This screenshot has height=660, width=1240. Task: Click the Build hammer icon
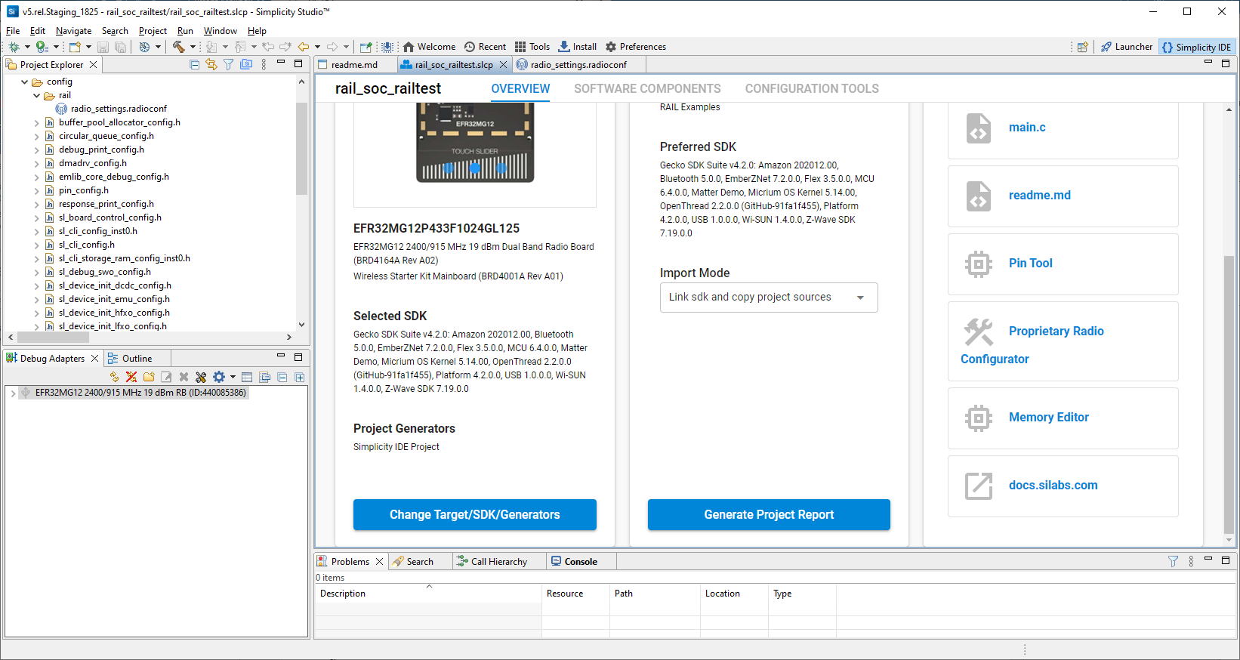[x=178, y=47]
